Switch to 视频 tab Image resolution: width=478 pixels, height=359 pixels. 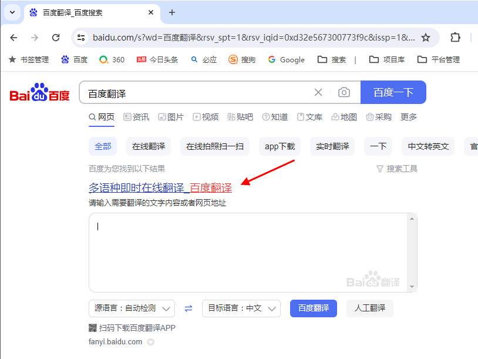206,117
